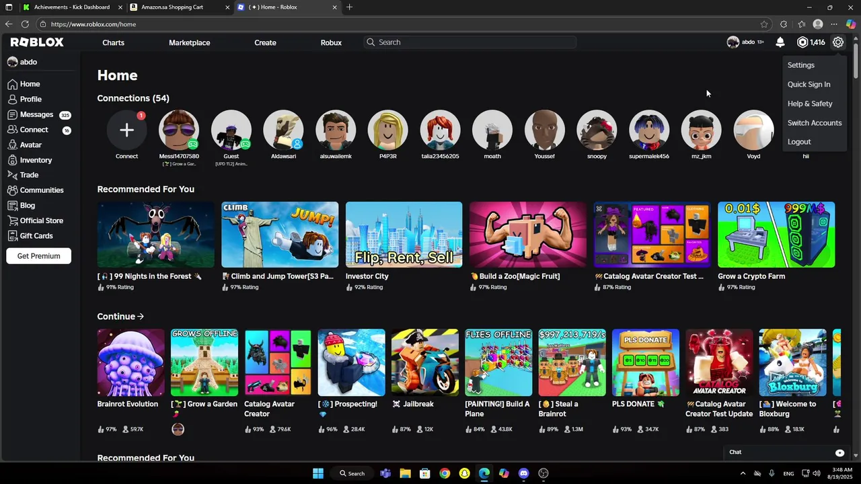Open snoopy friend avatar
Image resolution: width=861 pixels, height=484 pixels.
pyautogui.click(x=597, y=130)
